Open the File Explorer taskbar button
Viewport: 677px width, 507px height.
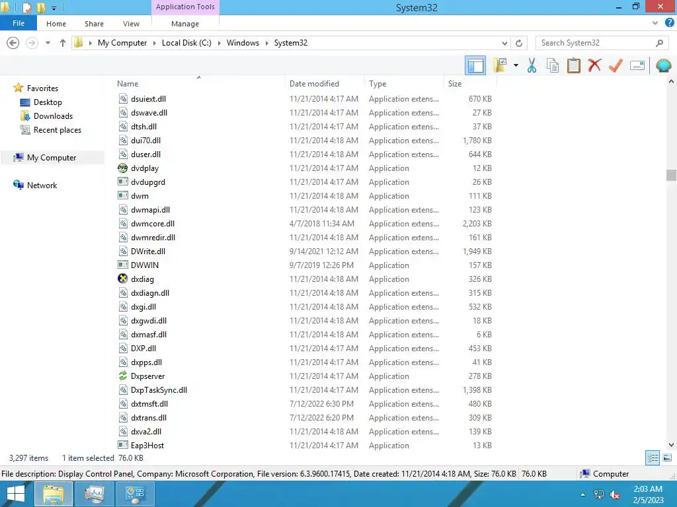click(53, 494)
